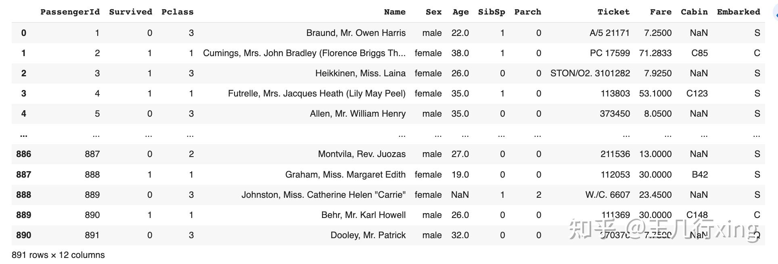
Task: Select the name Montvila, Rev. Juozas
Action: click(x=362, y=154)
